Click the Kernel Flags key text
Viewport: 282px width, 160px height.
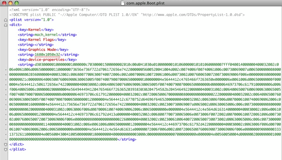[x=41, y=40]
